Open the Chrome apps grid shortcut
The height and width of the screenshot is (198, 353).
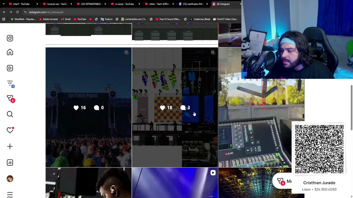click(4, 19)
